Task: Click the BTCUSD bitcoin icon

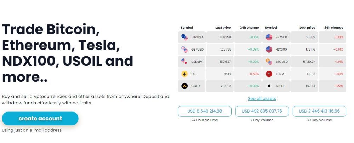Action: pyautogui.click(x=269, y=62)
